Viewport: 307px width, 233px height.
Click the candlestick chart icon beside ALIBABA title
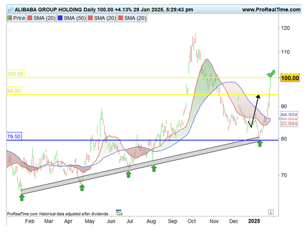point(10,9)
